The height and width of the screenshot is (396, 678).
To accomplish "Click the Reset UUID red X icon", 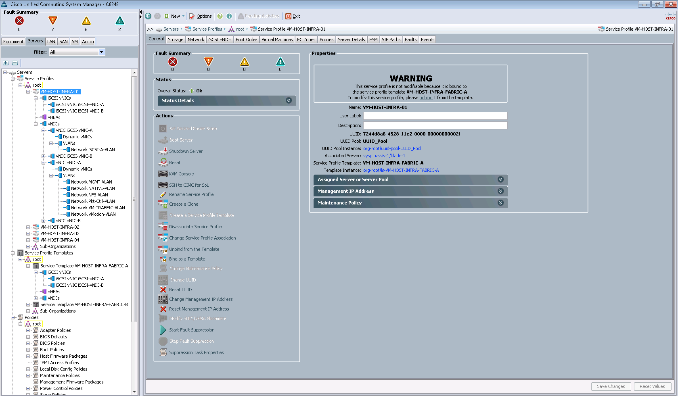I will click(x=163, y=290).
